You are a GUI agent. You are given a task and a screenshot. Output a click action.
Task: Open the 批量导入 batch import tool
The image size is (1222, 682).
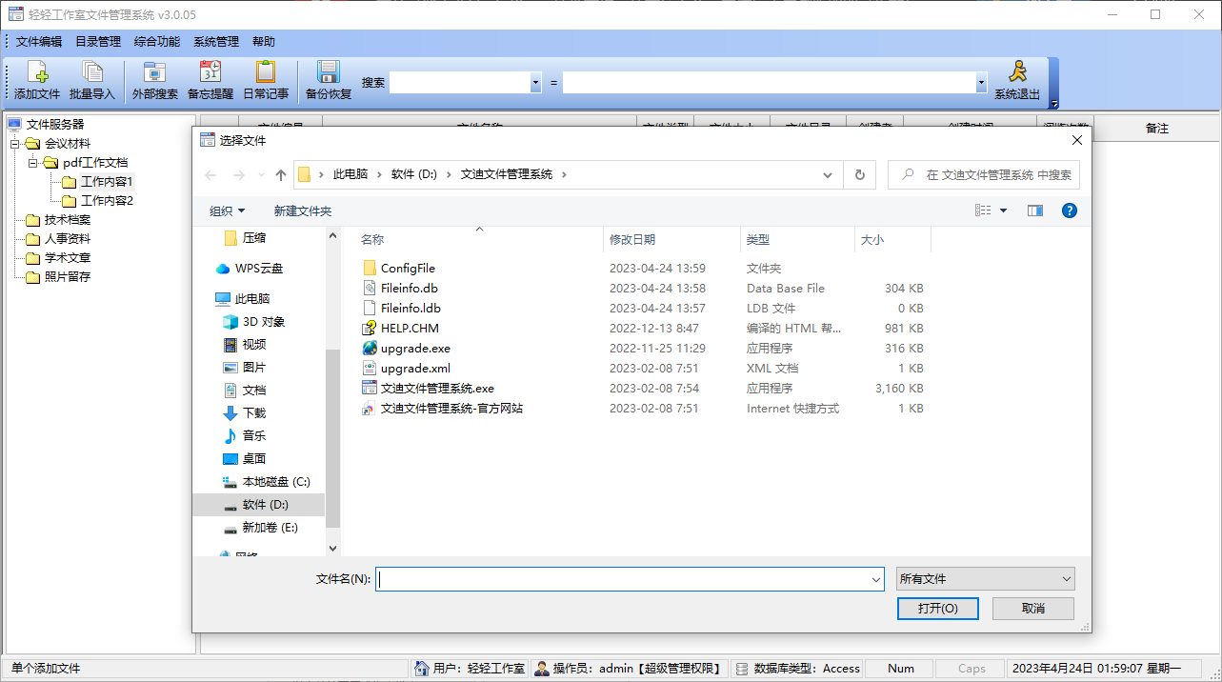(92, 81)
